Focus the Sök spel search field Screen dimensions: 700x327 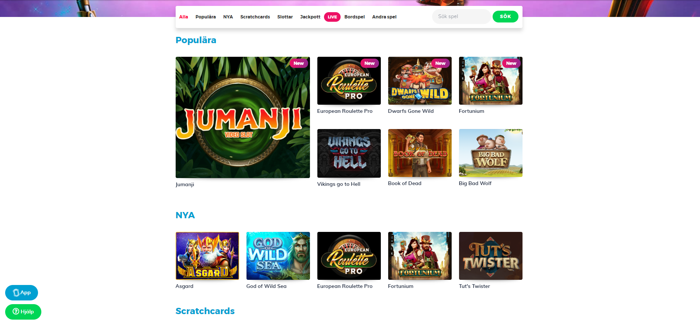click(461, 17)
